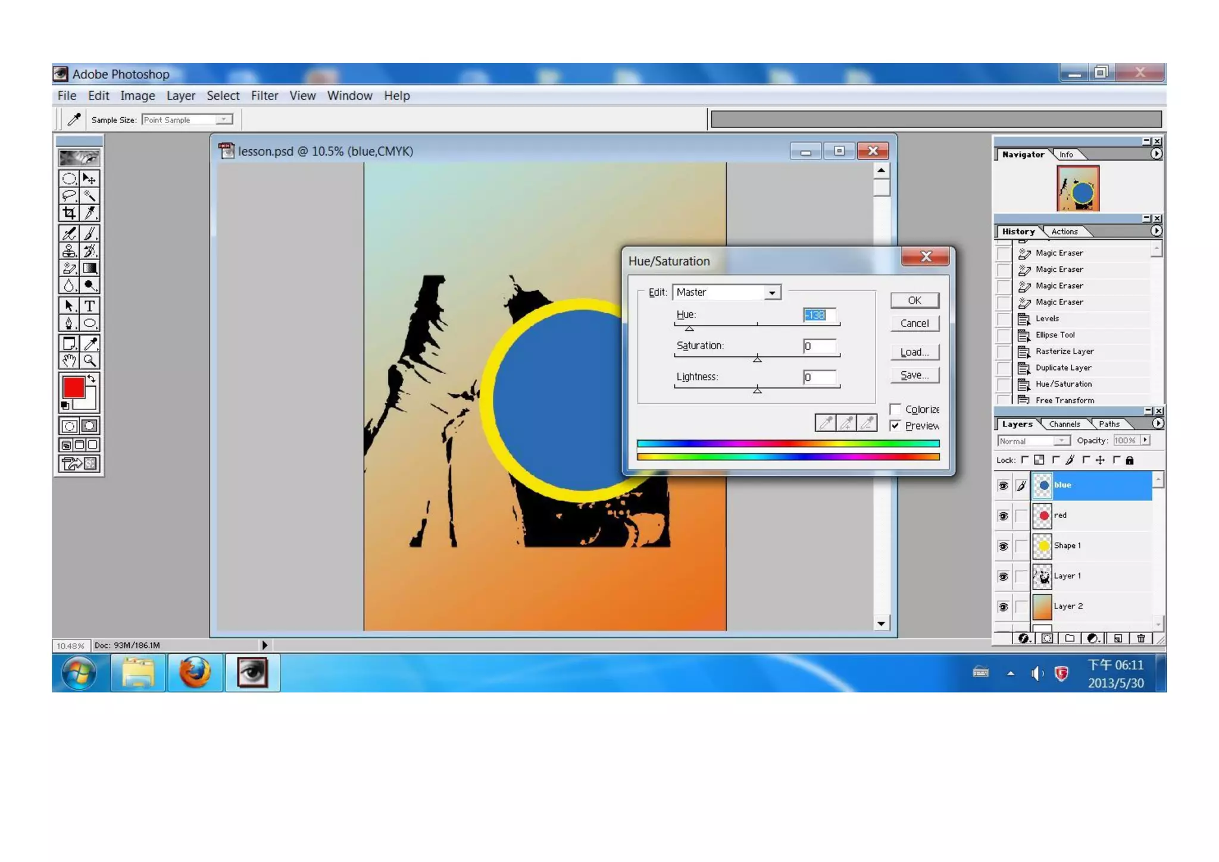Image resolution: width=1219 pixels, height=862 pixels.
Task: Jump to ImageReady
Action: coord(79,463)
